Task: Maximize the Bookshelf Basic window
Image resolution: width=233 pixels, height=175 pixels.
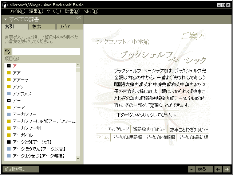Action: (x=223, y=5)
